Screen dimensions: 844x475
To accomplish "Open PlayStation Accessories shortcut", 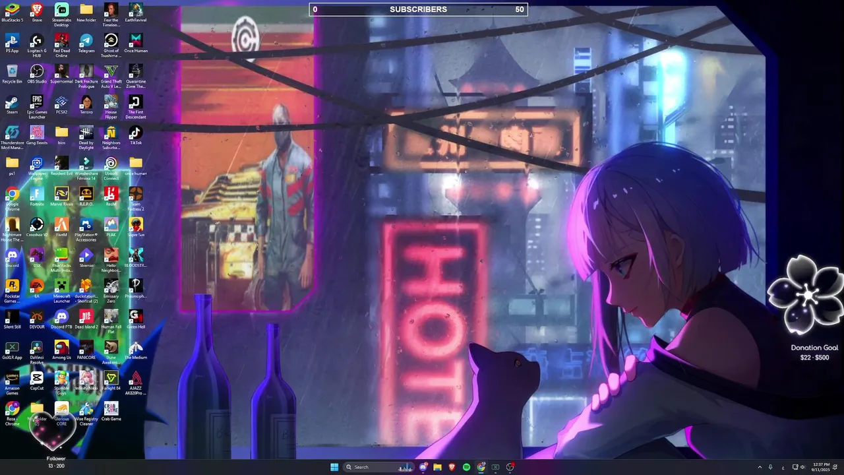I will pos(86,224).
